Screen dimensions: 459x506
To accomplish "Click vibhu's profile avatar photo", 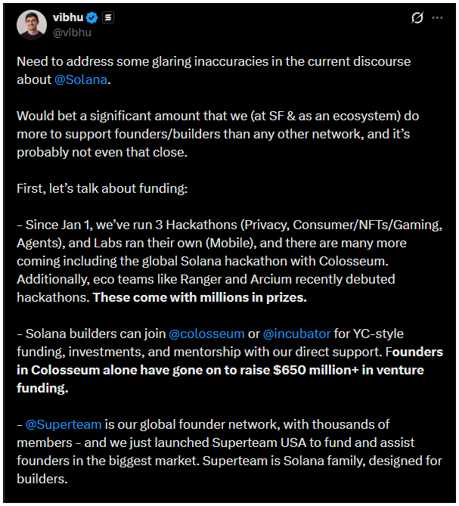I will [x=31, y=24].
